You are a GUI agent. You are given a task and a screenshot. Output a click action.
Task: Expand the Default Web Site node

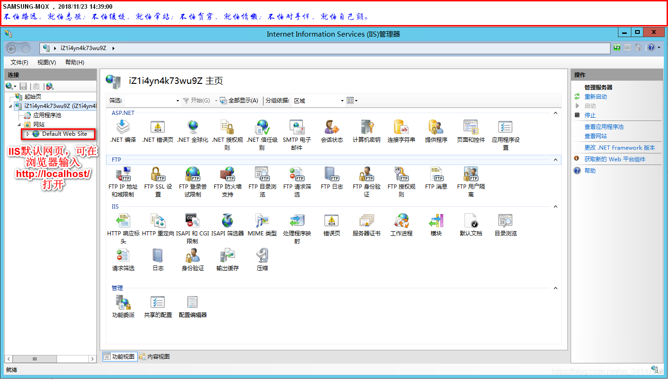tap(28, 134)
